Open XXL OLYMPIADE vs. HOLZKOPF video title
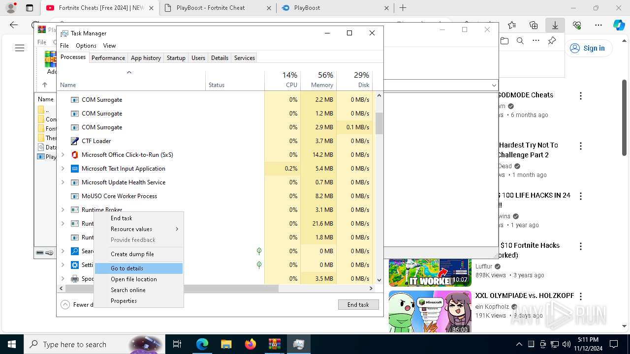 tap(525, 295)
